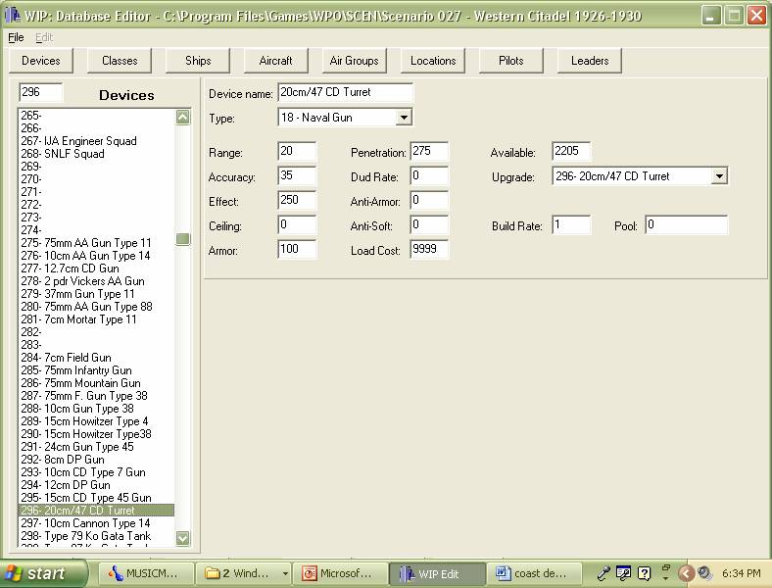Open the Leaders editor button
This screenshot has height=588, width=772.
click(590, 61)
